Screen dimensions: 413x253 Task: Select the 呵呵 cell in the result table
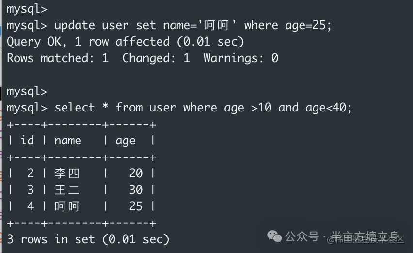[x=67, y=206]
